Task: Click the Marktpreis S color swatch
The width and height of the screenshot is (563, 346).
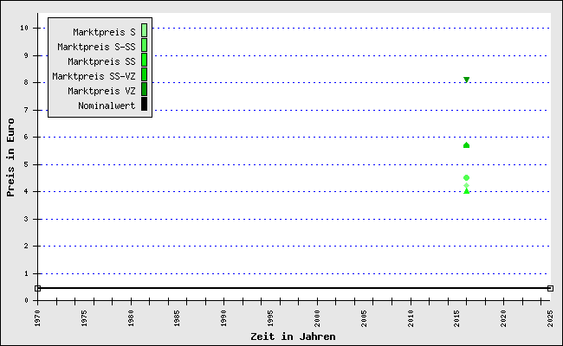Action: click(144, 31)
